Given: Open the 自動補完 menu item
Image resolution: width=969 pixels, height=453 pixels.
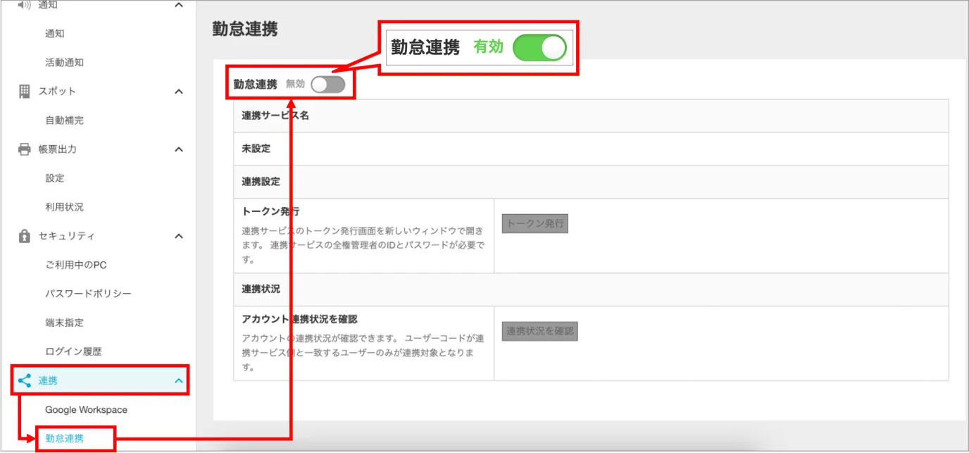Looking at the screenshot, I should pyautogui.click(x=65, y=120).
